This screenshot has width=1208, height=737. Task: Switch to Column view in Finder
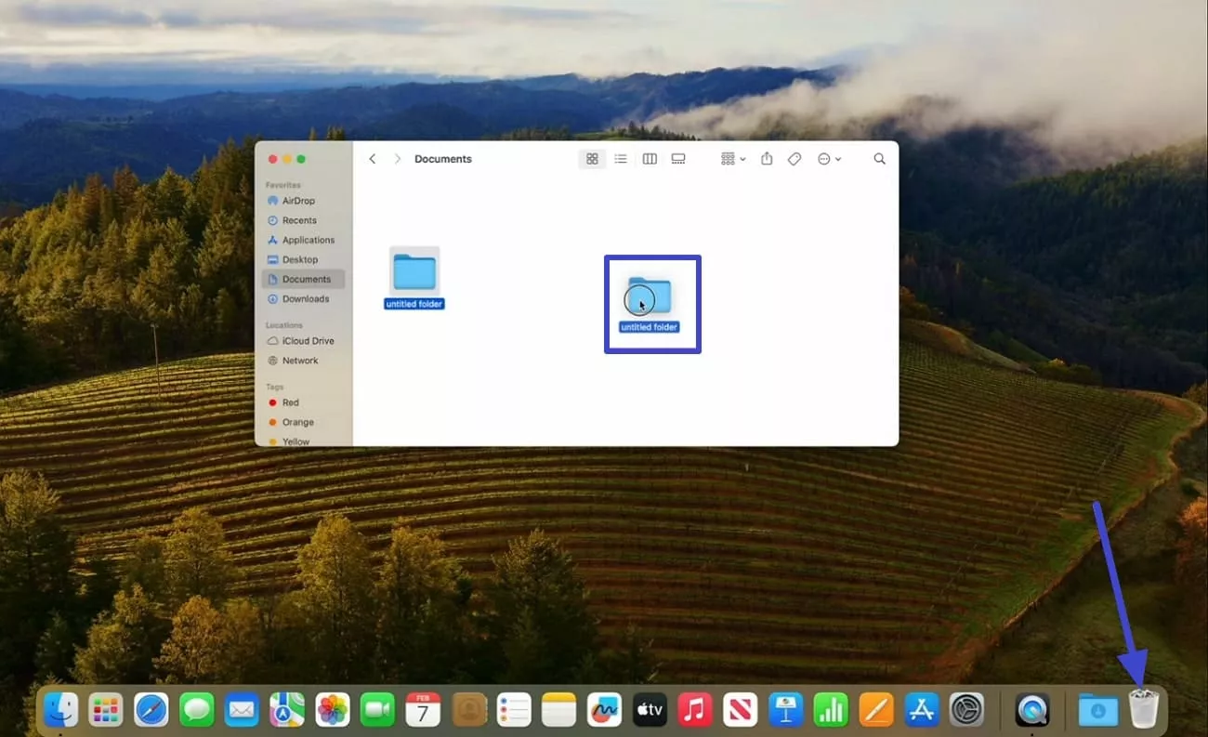(649, 158)
